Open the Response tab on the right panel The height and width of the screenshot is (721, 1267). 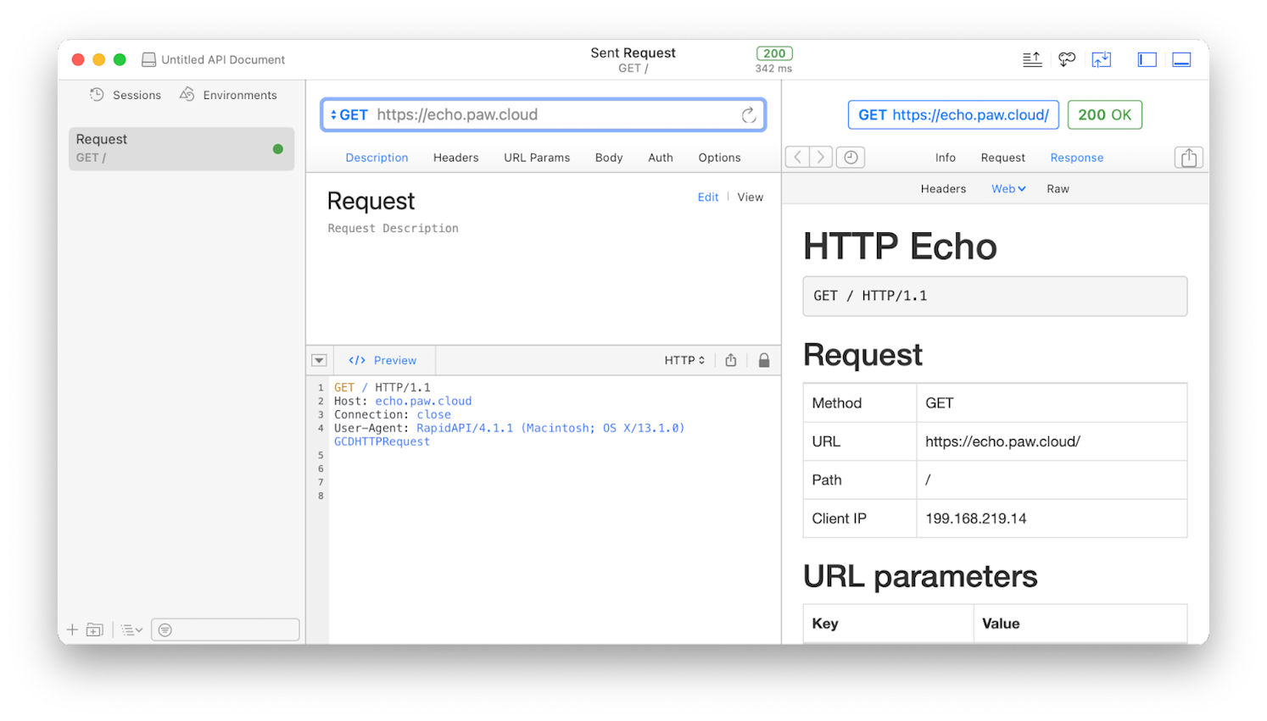pos(1076,158)
